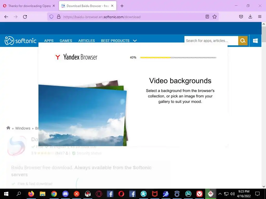
Task: Open the volume control in system tray
Action: [232, 194]
